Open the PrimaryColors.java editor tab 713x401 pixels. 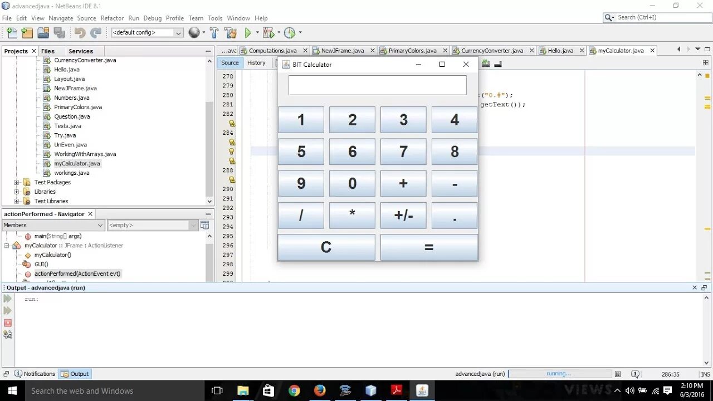413,51
